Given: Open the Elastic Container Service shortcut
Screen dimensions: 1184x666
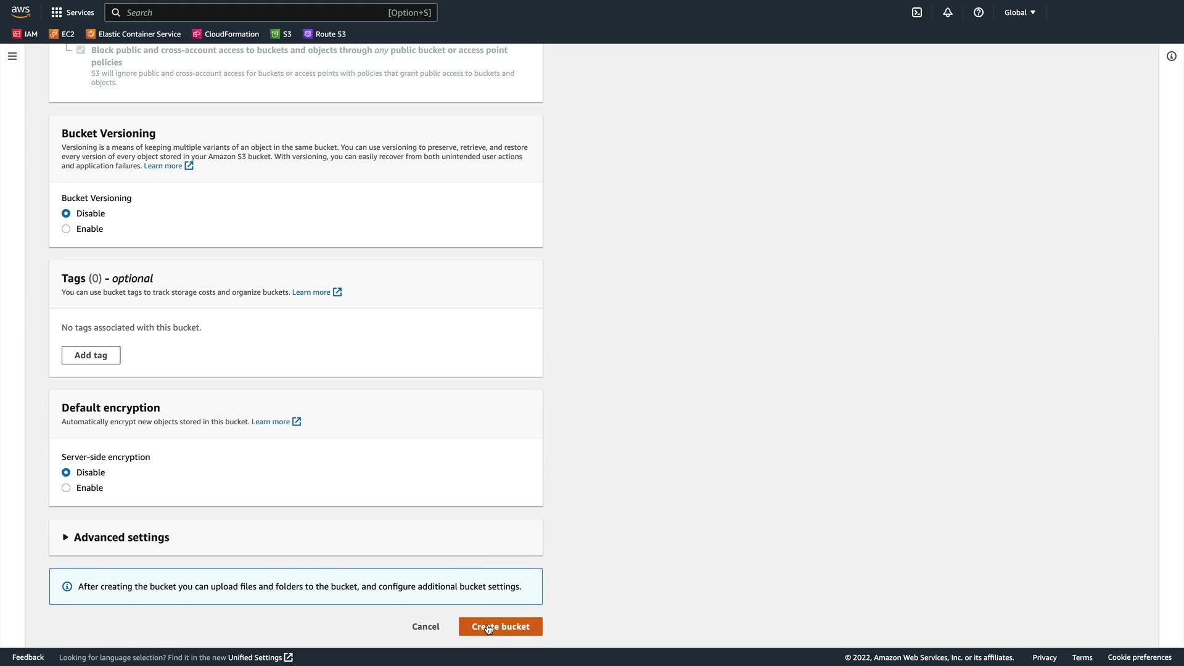Looking at the screenshot, I should [x=133, y=34].
